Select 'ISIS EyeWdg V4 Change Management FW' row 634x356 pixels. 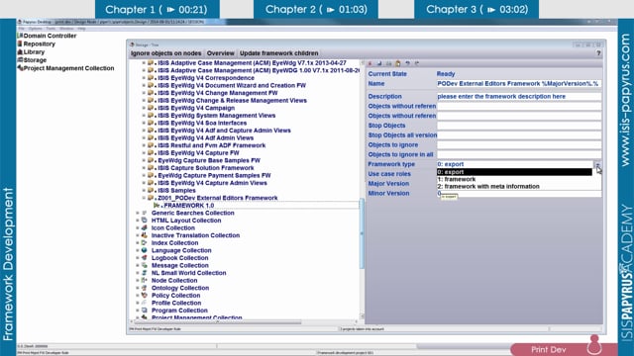point(218,93)
